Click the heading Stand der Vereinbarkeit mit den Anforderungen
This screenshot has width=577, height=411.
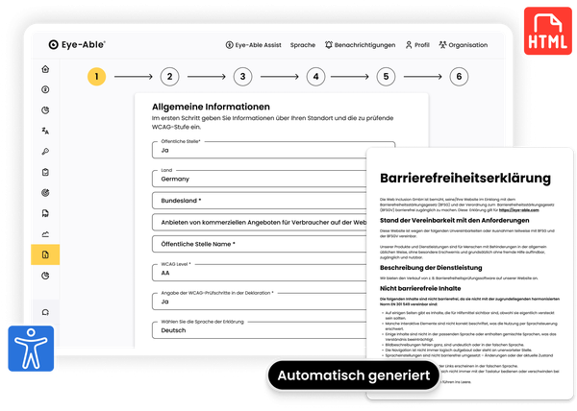455,220
